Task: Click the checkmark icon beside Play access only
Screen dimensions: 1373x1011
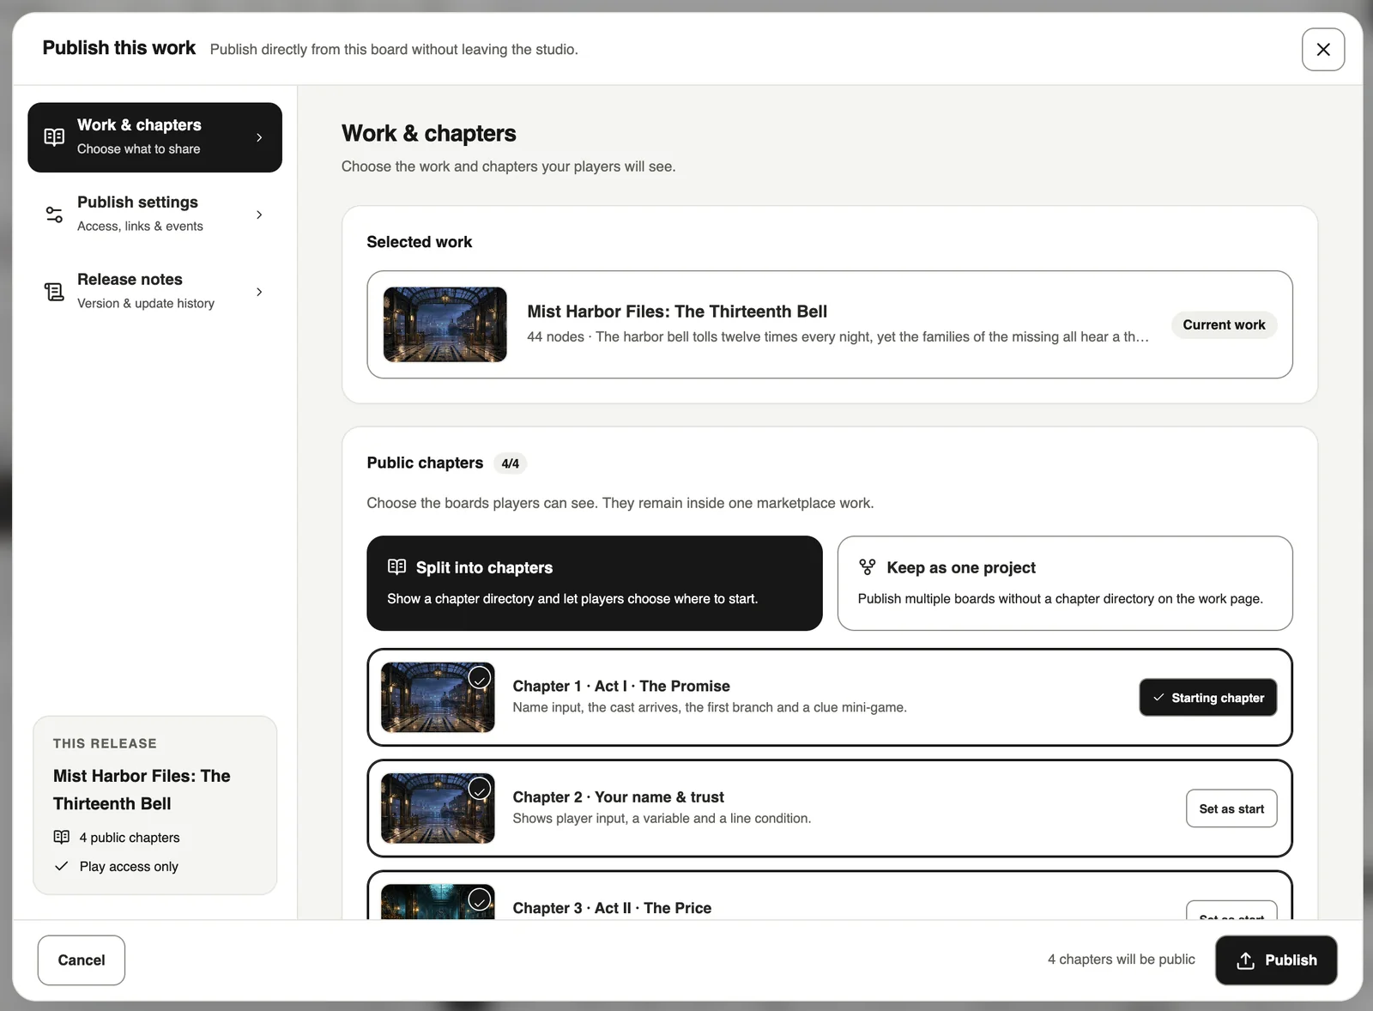Action: tap(61, 866)
